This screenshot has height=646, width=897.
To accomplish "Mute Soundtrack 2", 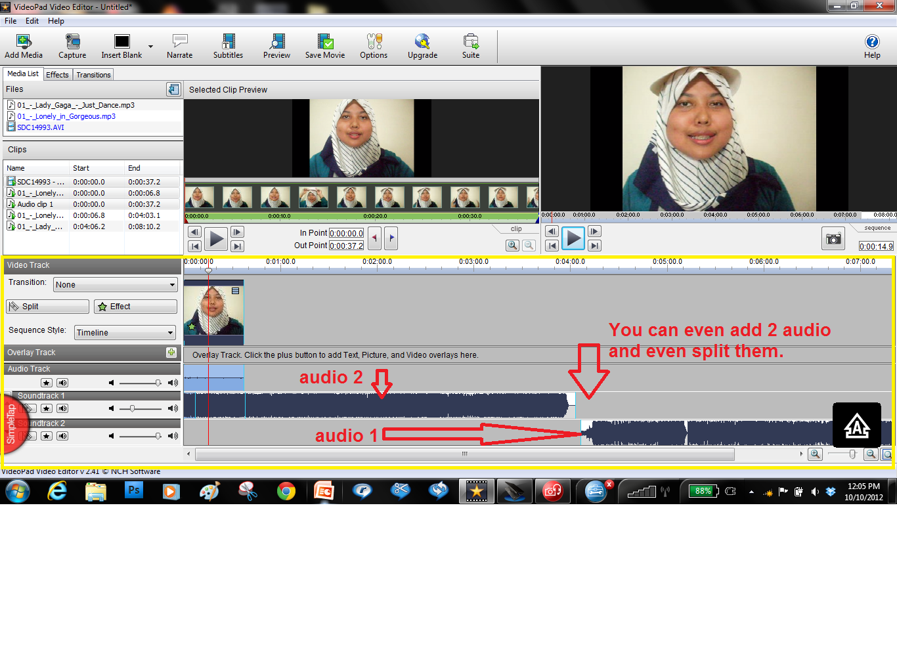I will tap(62, 435).
